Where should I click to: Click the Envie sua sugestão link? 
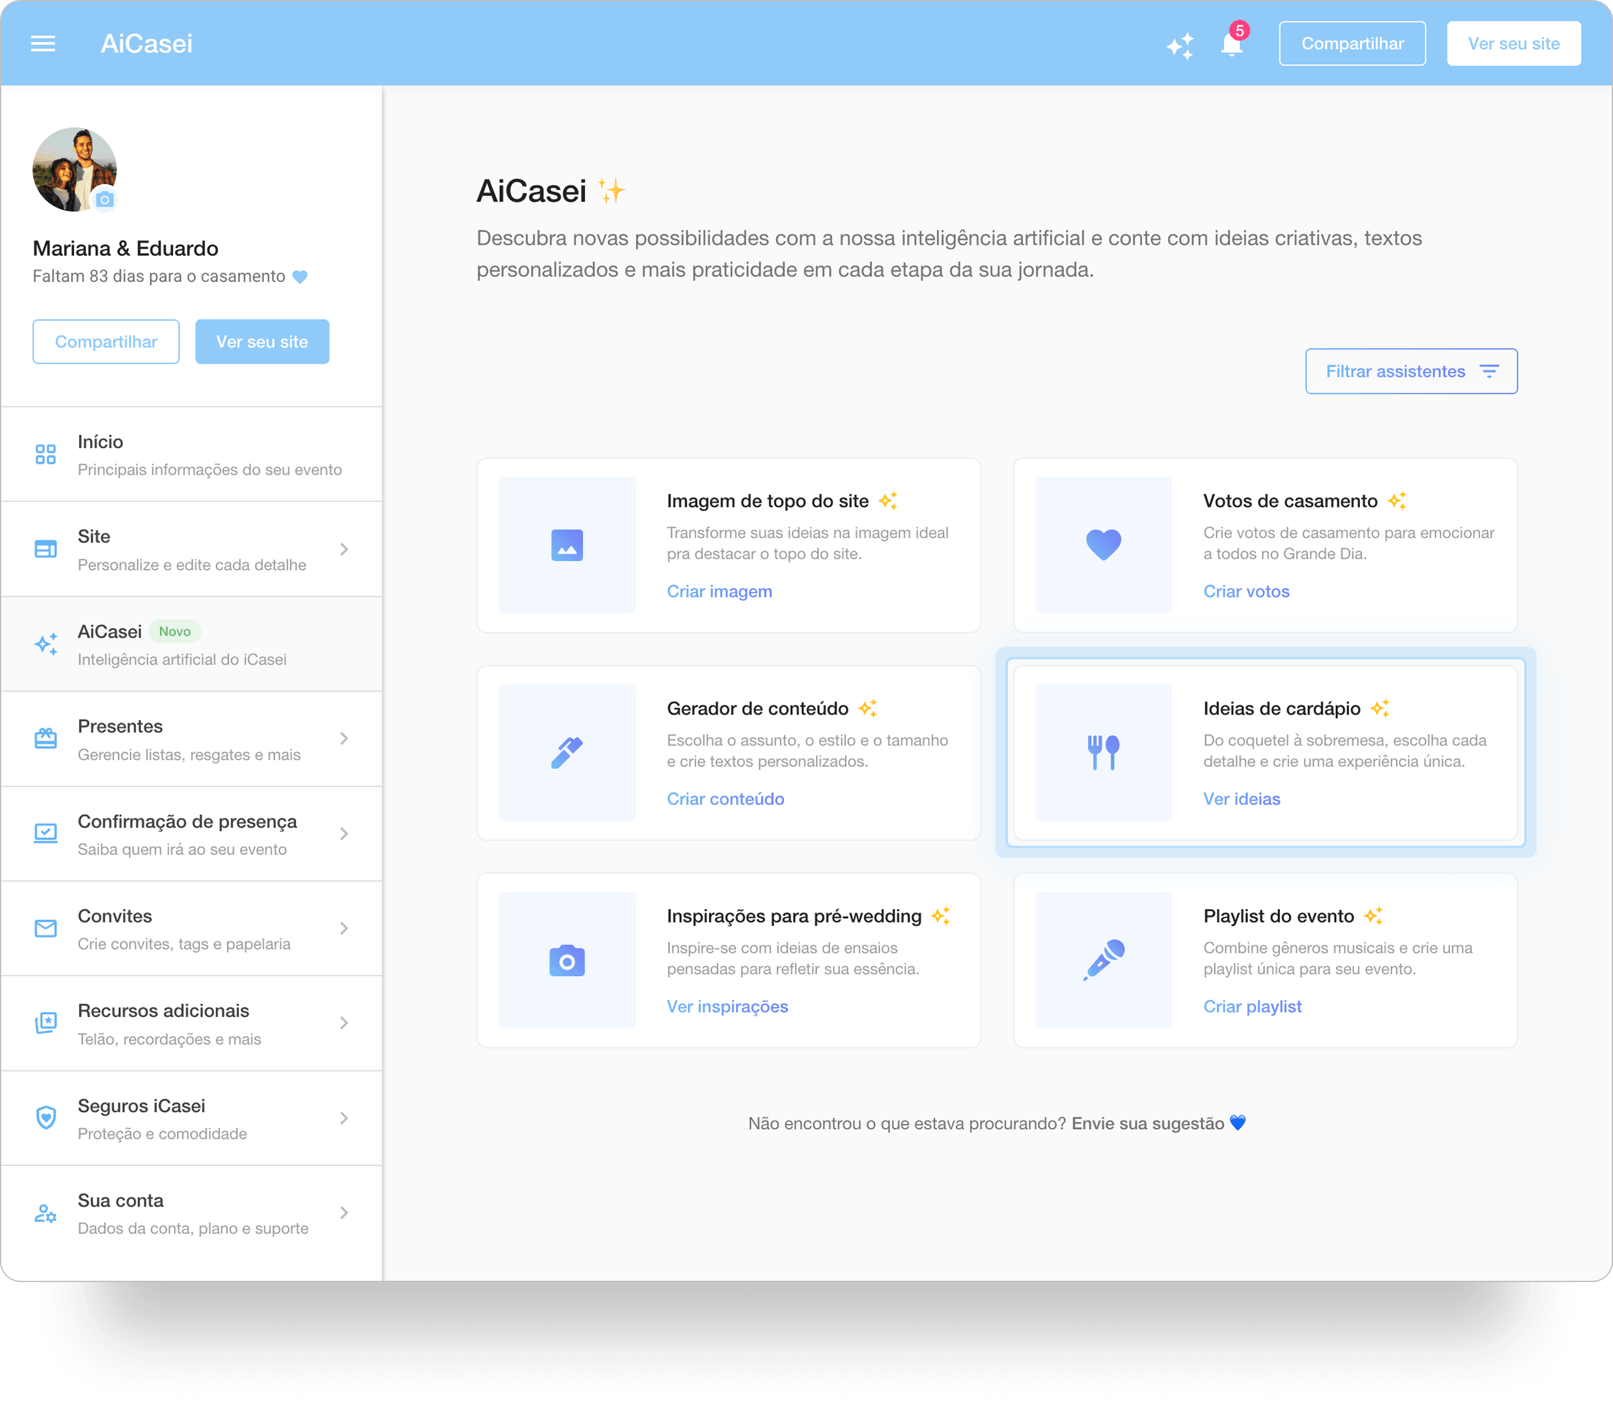(1148, 1123)
